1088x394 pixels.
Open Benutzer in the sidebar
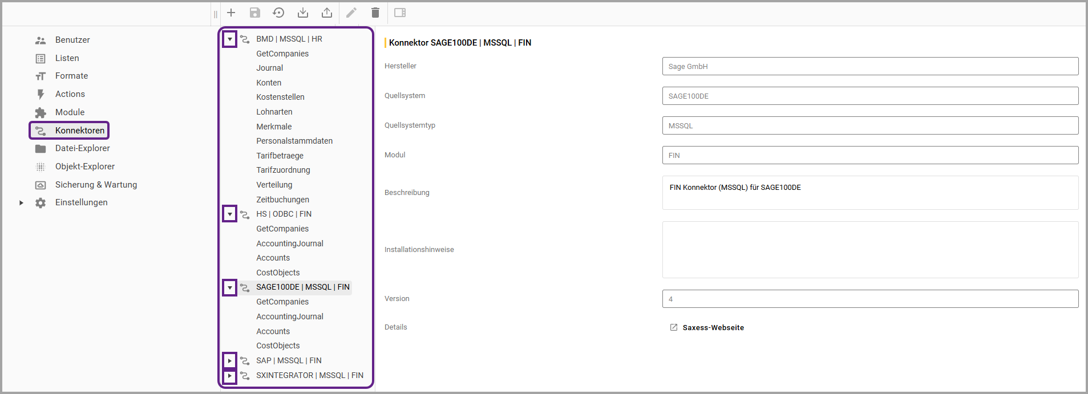pos(72,40)
